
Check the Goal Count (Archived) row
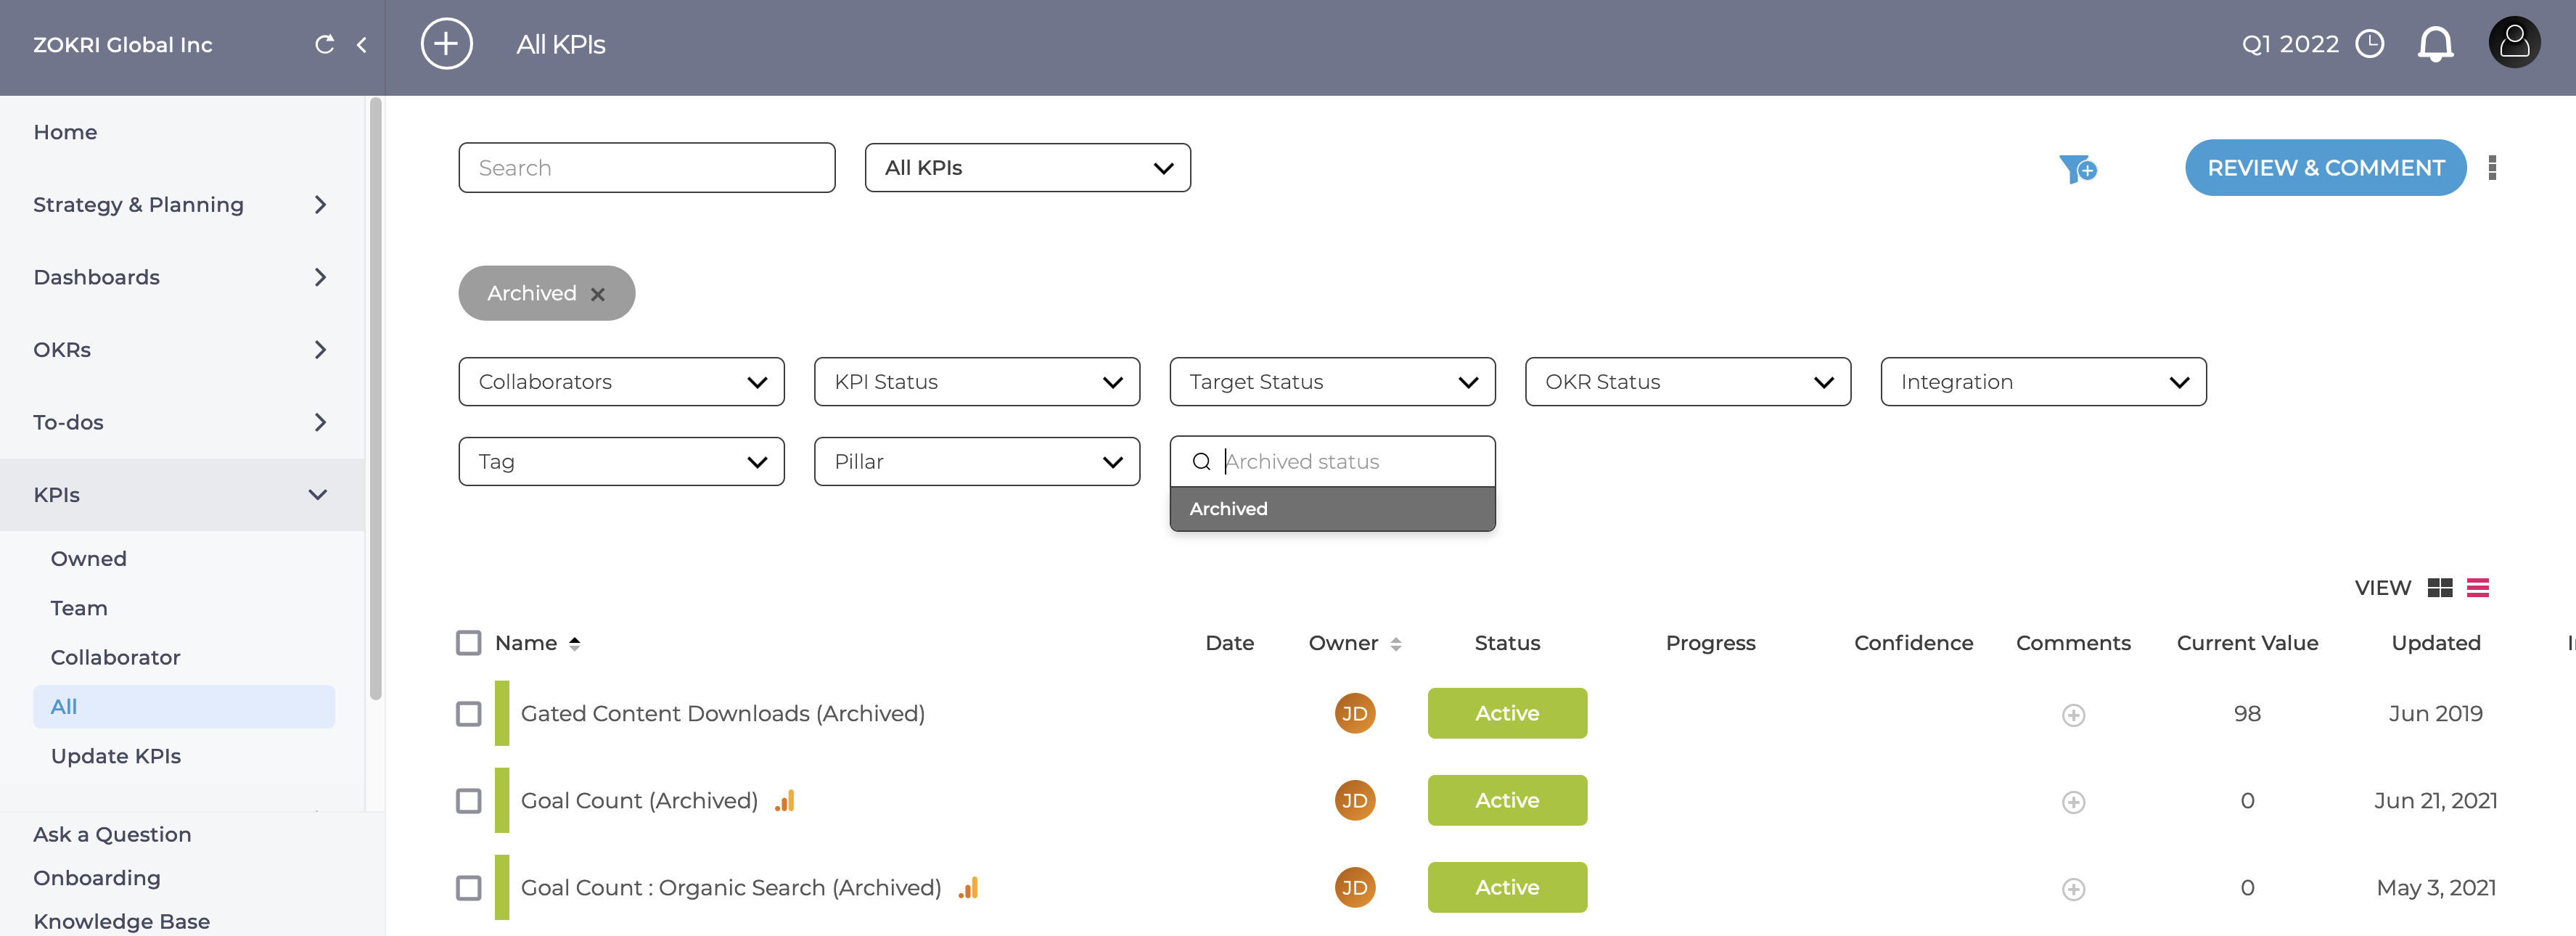pyautogui.click(x=468, y=801)
